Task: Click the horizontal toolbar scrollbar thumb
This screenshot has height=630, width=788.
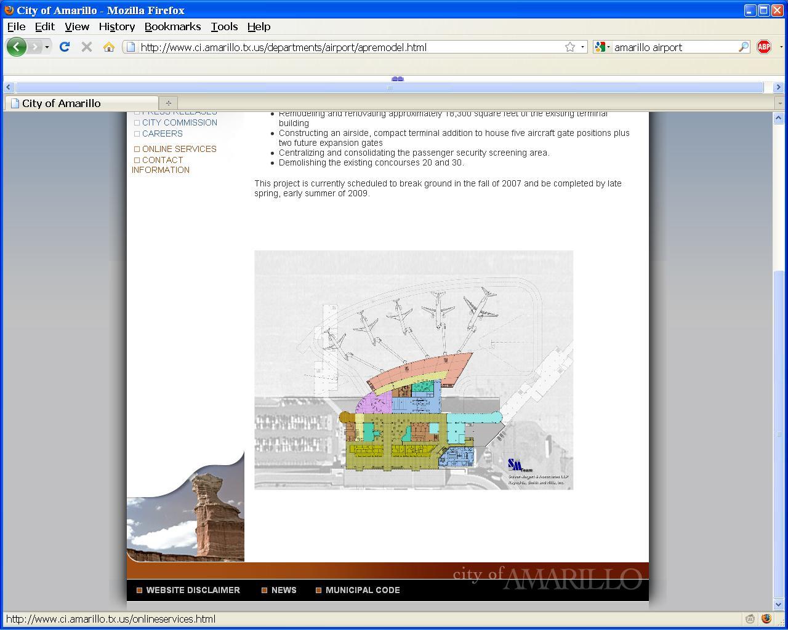Action: [389, 87]
